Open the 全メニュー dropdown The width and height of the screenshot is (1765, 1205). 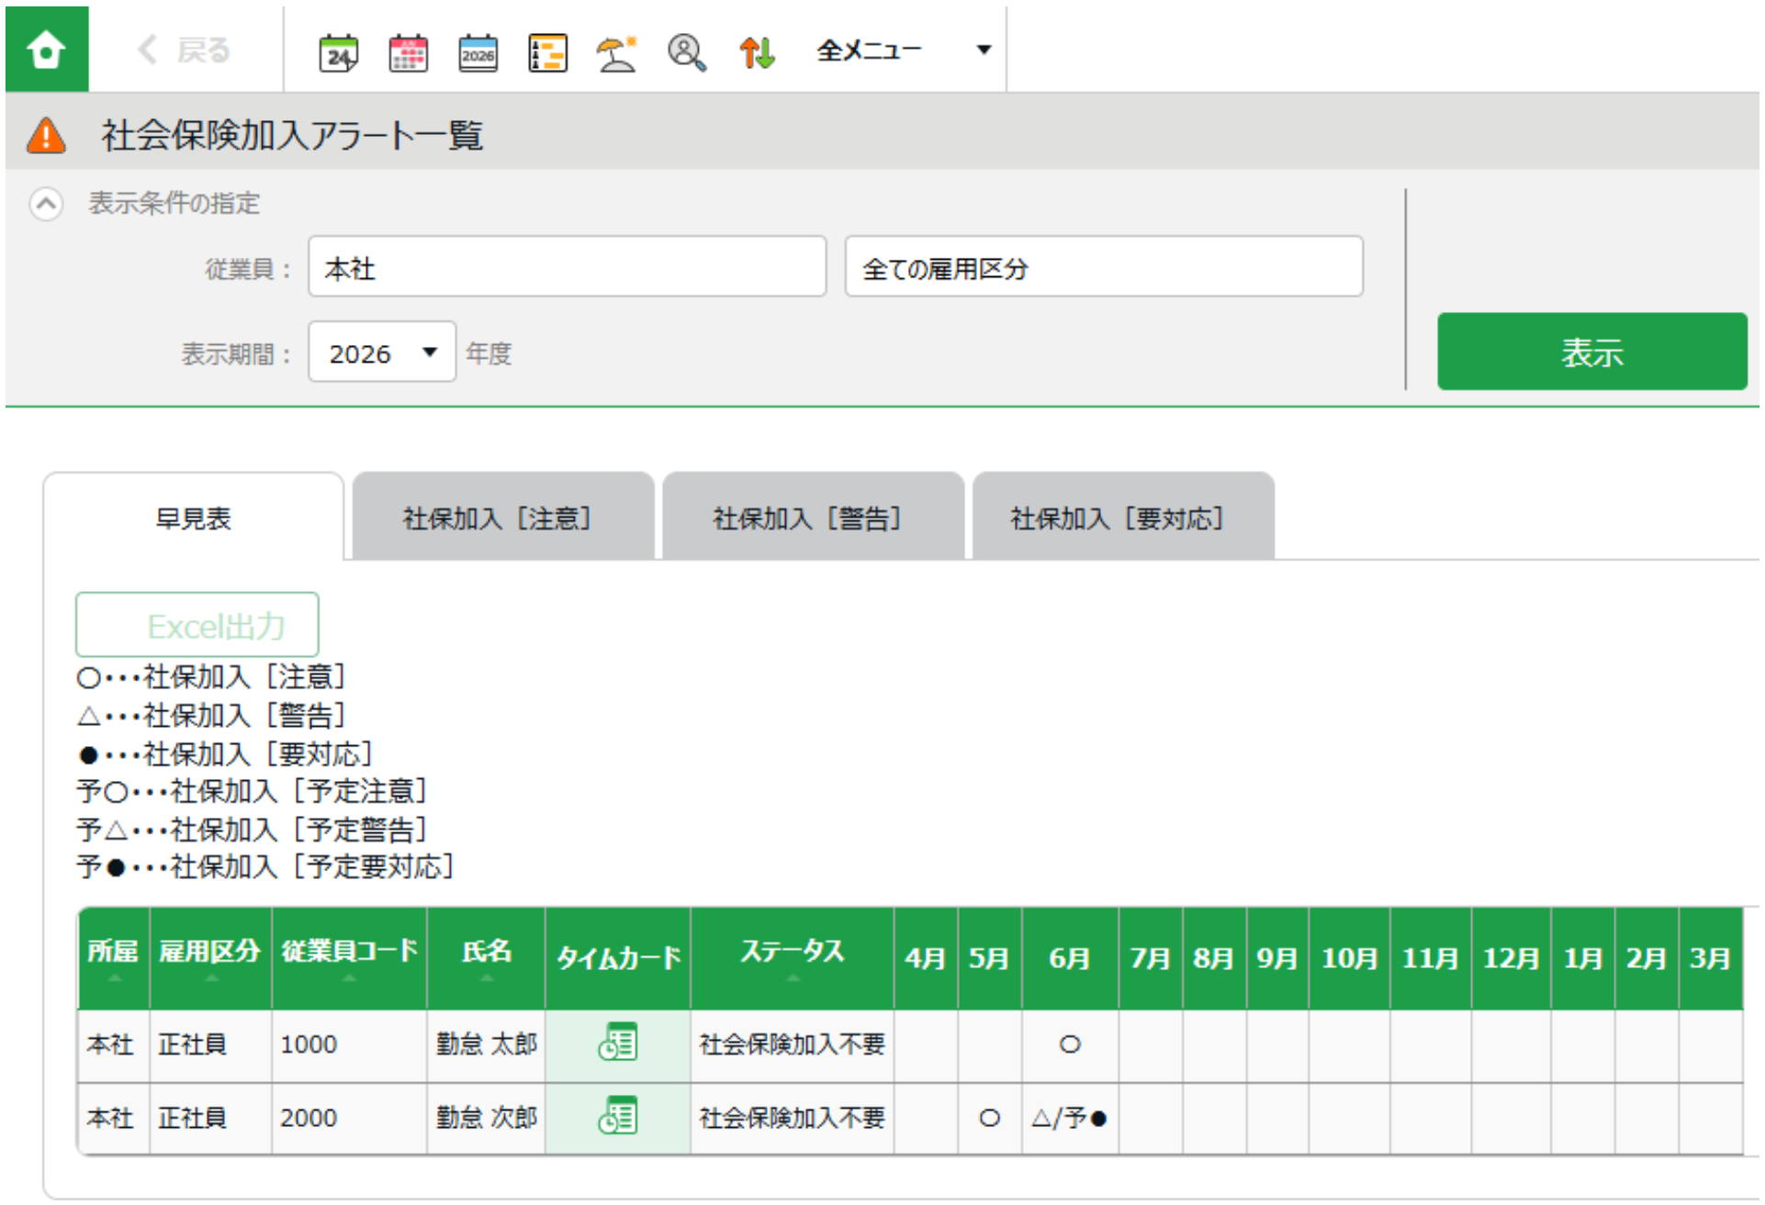pyautogui.click(x=905, y=50)
